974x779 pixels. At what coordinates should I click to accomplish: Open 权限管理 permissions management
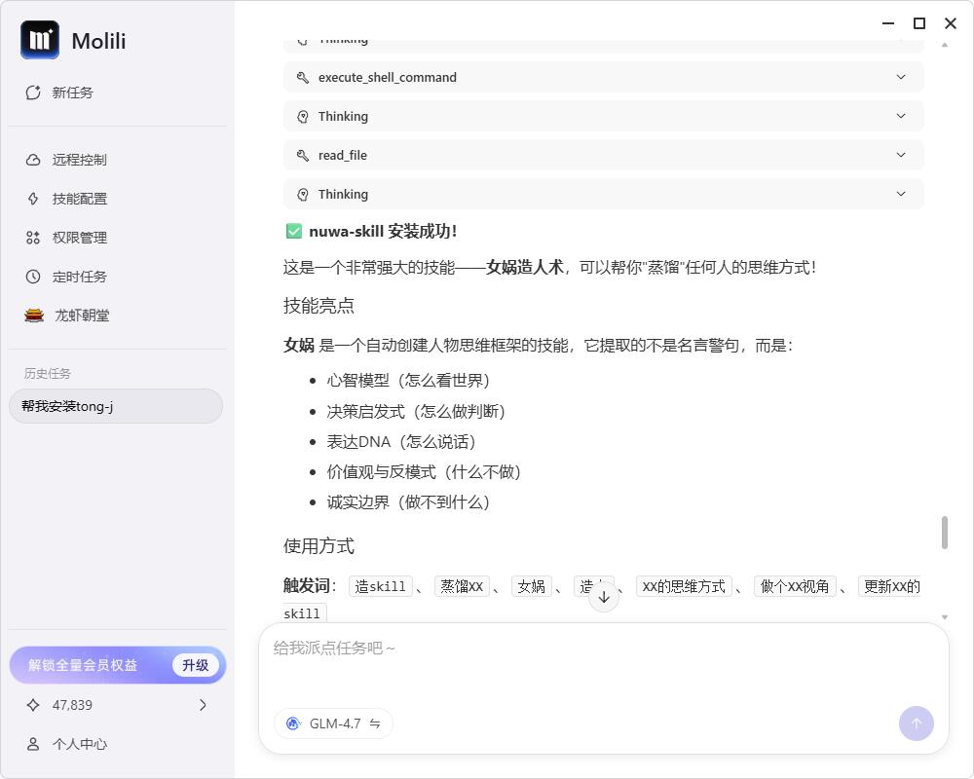coord(79,238)
